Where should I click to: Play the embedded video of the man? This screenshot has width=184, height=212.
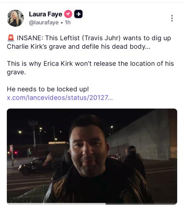92,156
